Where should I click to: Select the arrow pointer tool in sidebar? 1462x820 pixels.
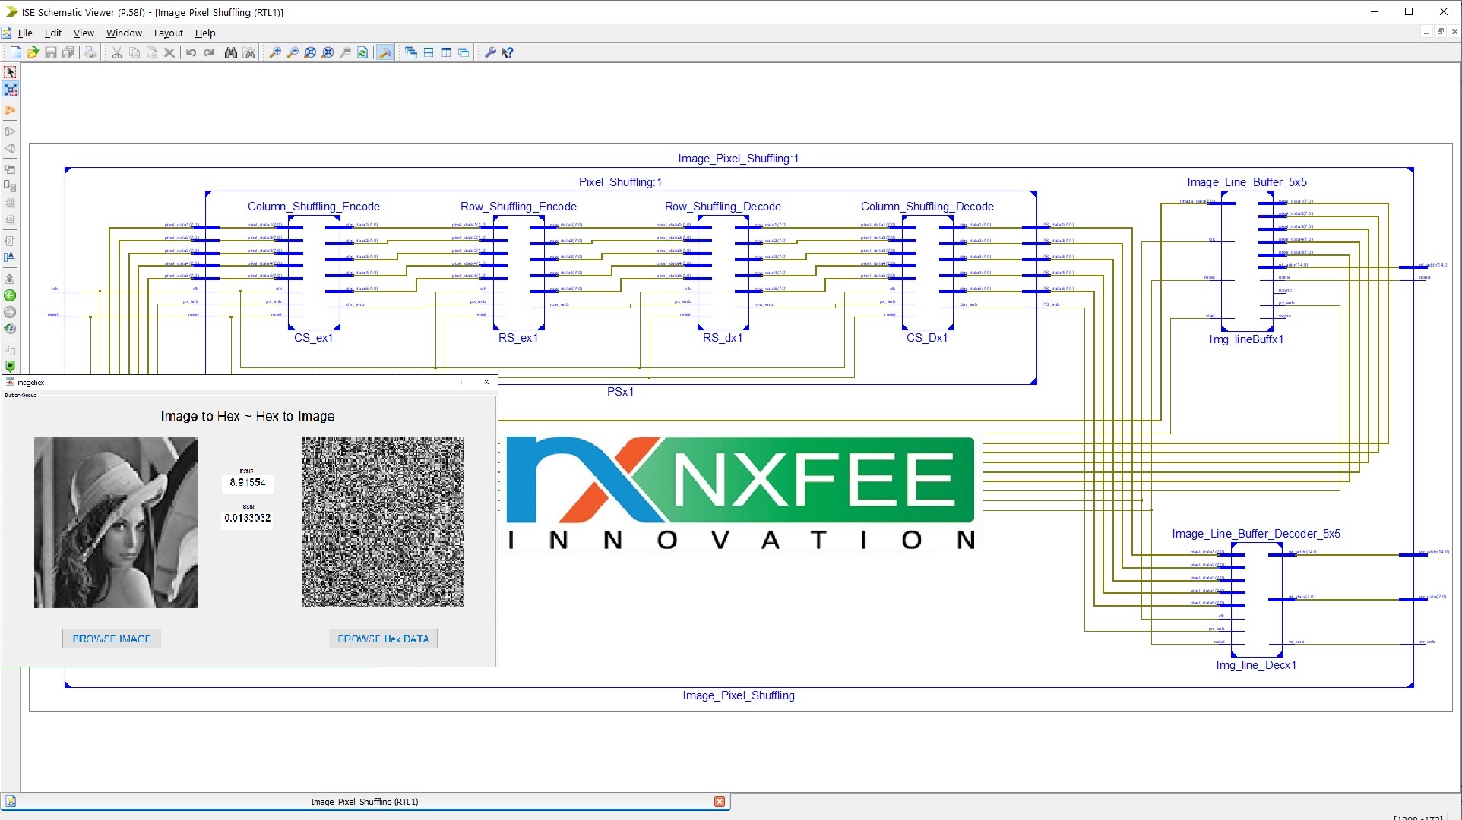pos(10,72)
